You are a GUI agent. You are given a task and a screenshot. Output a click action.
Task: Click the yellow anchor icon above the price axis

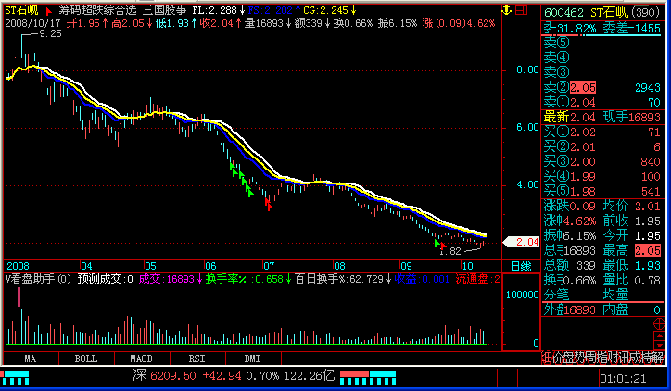pyautogui.click(x=507, y=10)
